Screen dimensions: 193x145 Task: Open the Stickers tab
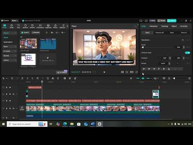point(25,26)
